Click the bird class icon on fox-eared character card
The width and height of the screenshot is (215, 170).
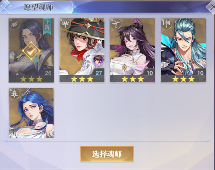click(116, 24)
